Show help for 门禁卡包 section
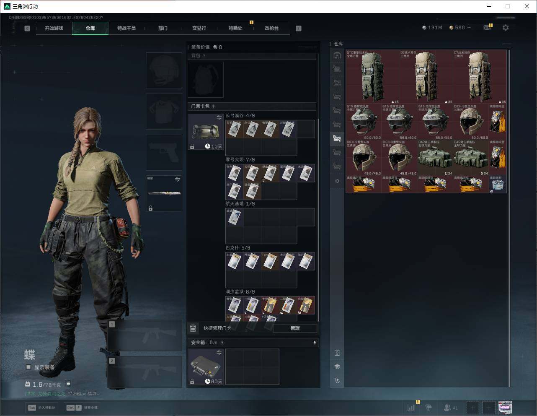 (x=214, y=107)
